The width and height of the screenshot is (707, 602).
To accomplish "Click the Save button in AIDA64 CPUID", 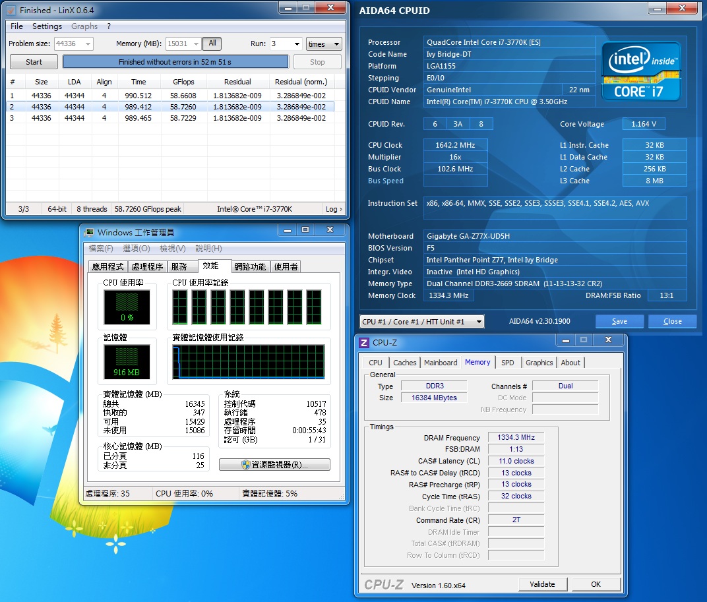I will click(x=619, y=322).
